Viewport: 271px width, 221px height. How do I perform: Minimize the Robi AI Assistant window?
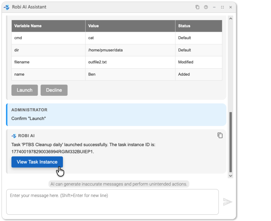click(214, 7)
